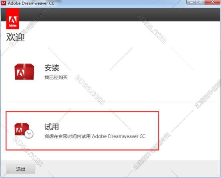The height and width of the screenshot is (178, 221).
Task: Click the 我已经购买 subtitle text
Action: [56, 77]
